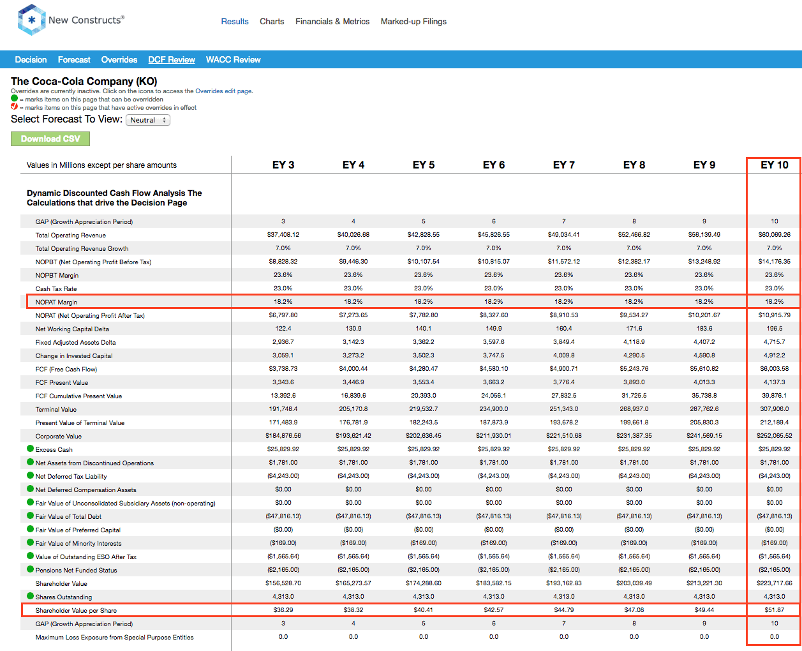
Task: Click the override dot for Pensions Net Funded Status
Action: [x=30, y=569]
